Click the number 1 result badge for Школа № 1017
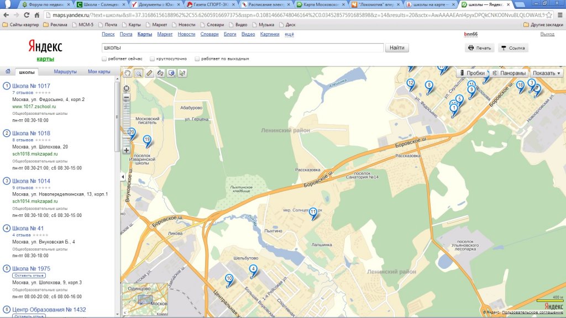This screenshot has width=566, height=318. click(7, 86)
